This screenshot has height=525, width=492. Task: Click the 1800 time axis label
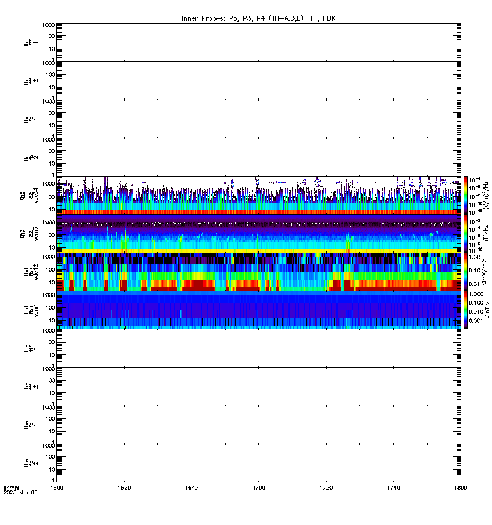(461, 488)
